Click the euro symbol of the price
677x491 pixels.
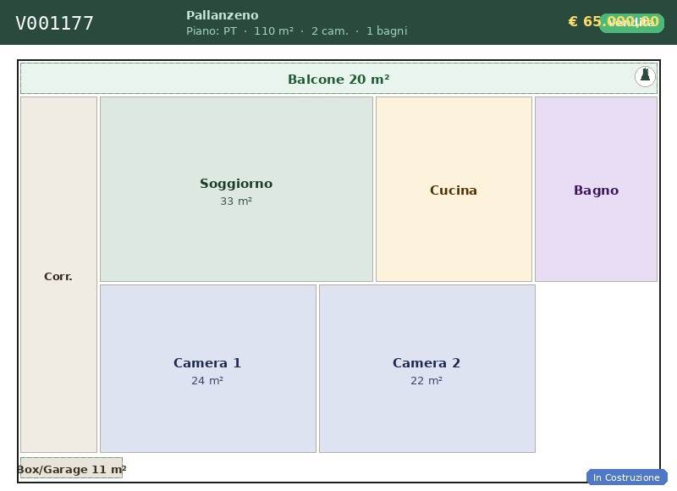tap(573, 21)
